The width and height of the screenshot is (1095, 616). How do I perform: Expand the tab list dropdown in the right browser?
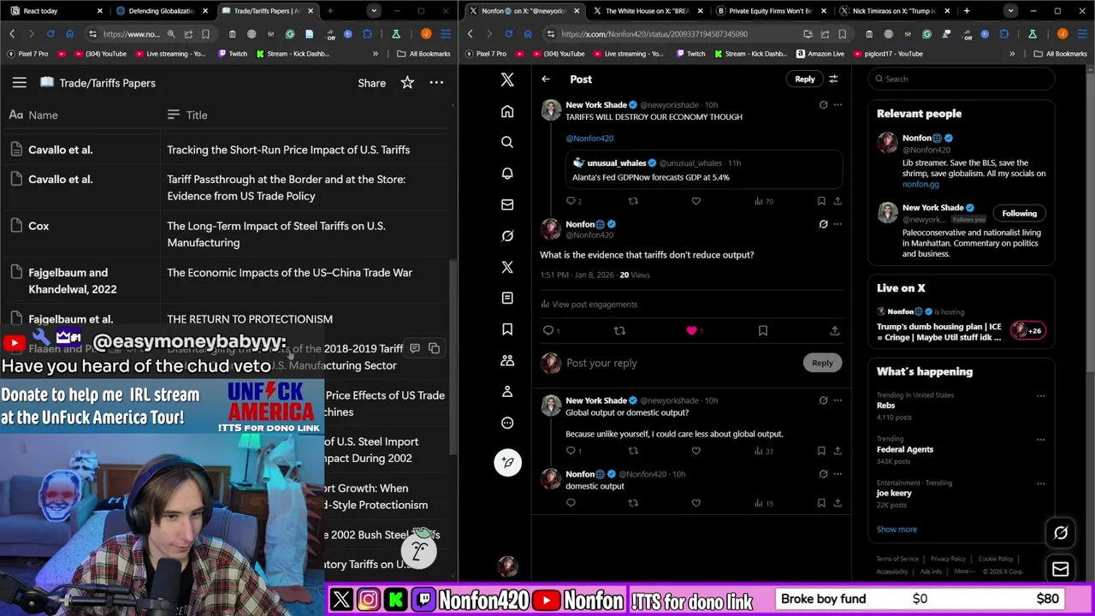pos(1010,11)
